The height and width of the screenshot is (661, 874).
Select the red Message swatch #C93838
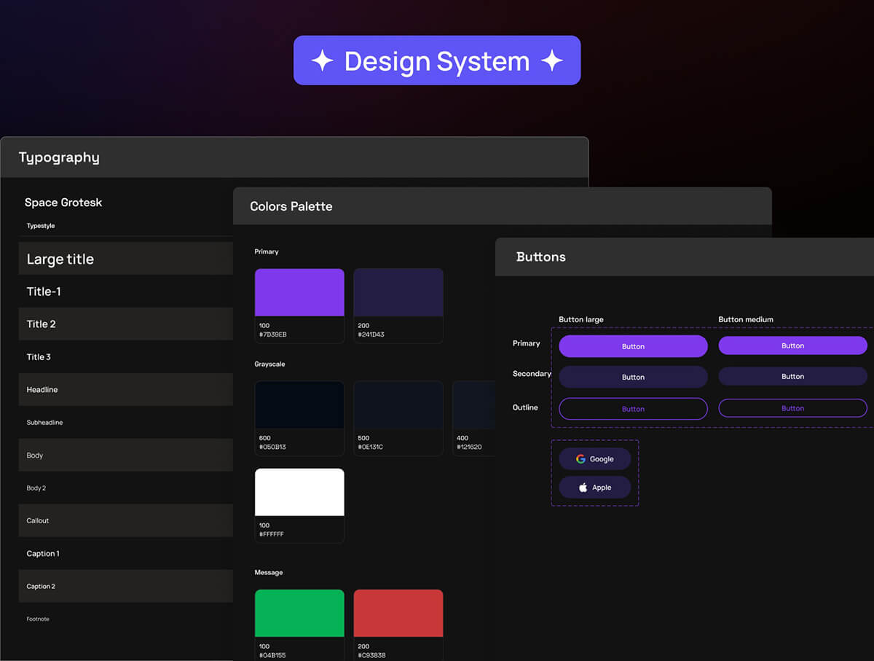pos(398,613)
